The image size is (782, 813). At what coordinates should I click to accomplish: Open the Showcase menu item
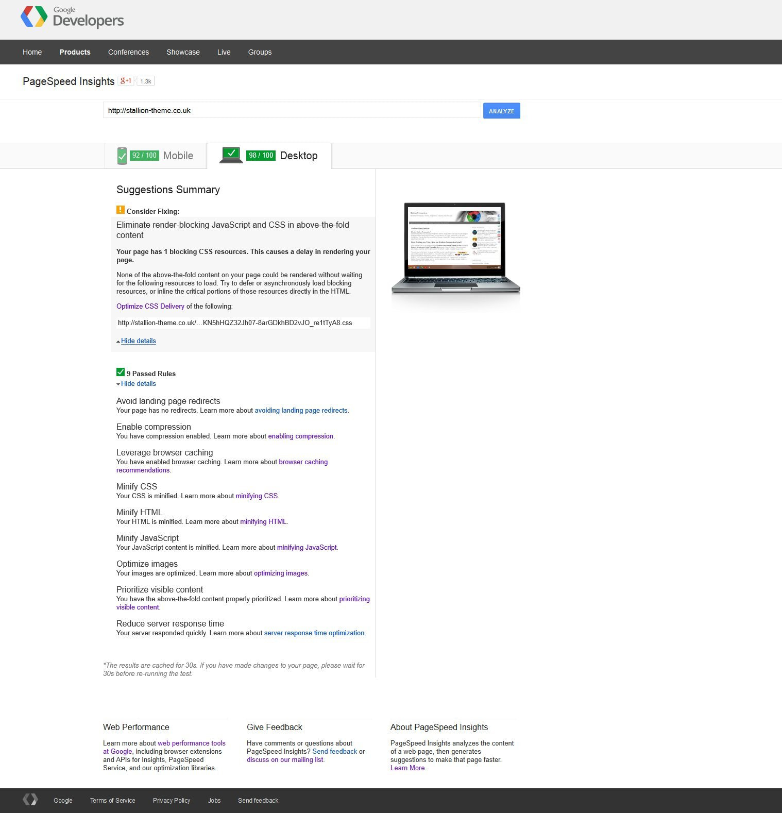pos(183,52)
